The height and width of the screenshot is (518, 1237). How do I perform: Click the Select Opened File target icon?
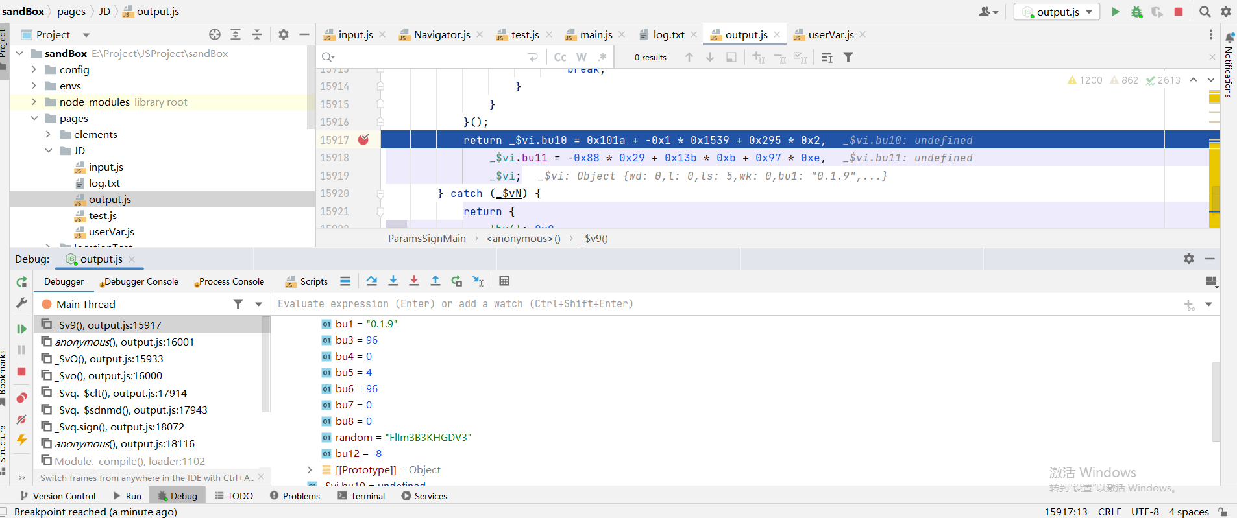(215, 34)
